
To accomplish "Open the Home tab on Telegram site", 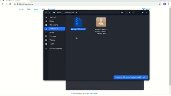I will pos(21,9).
